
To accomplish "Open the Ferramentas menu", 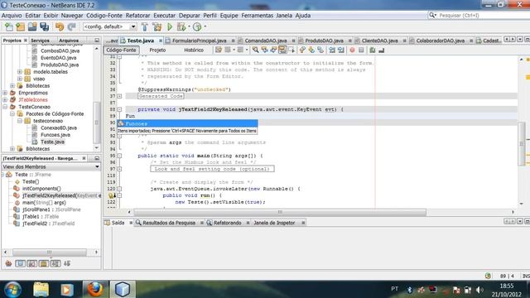I will (x=257, y=16).
